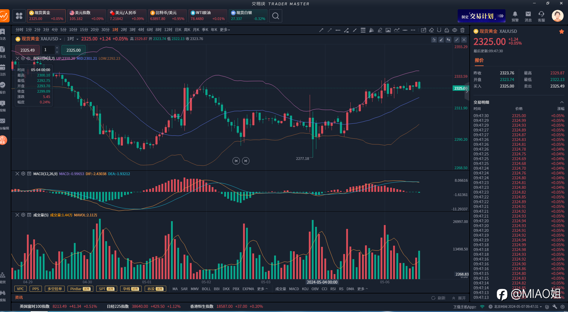Image resolution: width=568 pixels, height=312 pixels.
Task: Click 下载手机App link
Action: point(465,307)
